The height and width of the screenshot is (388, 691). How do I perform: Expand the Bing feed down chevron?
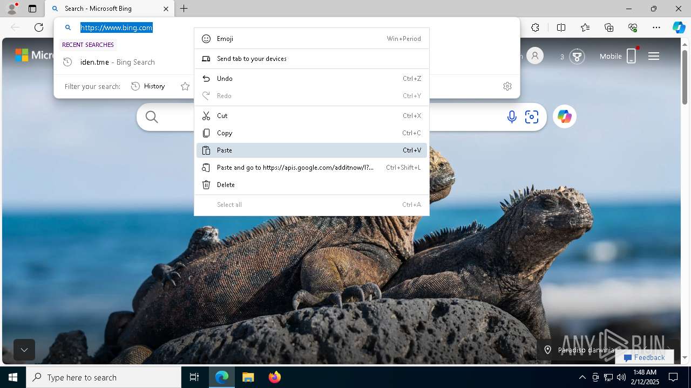[24, 350]
